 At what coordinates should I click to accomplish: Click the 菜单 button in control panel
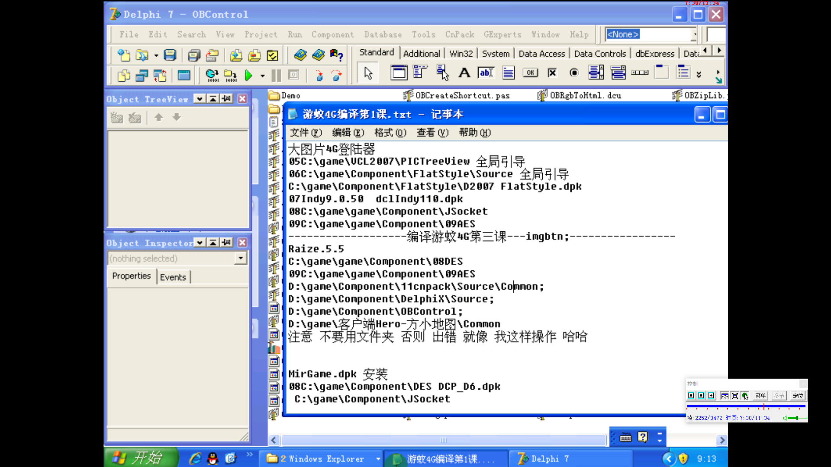pyautogui.click(x=760, y=396)
